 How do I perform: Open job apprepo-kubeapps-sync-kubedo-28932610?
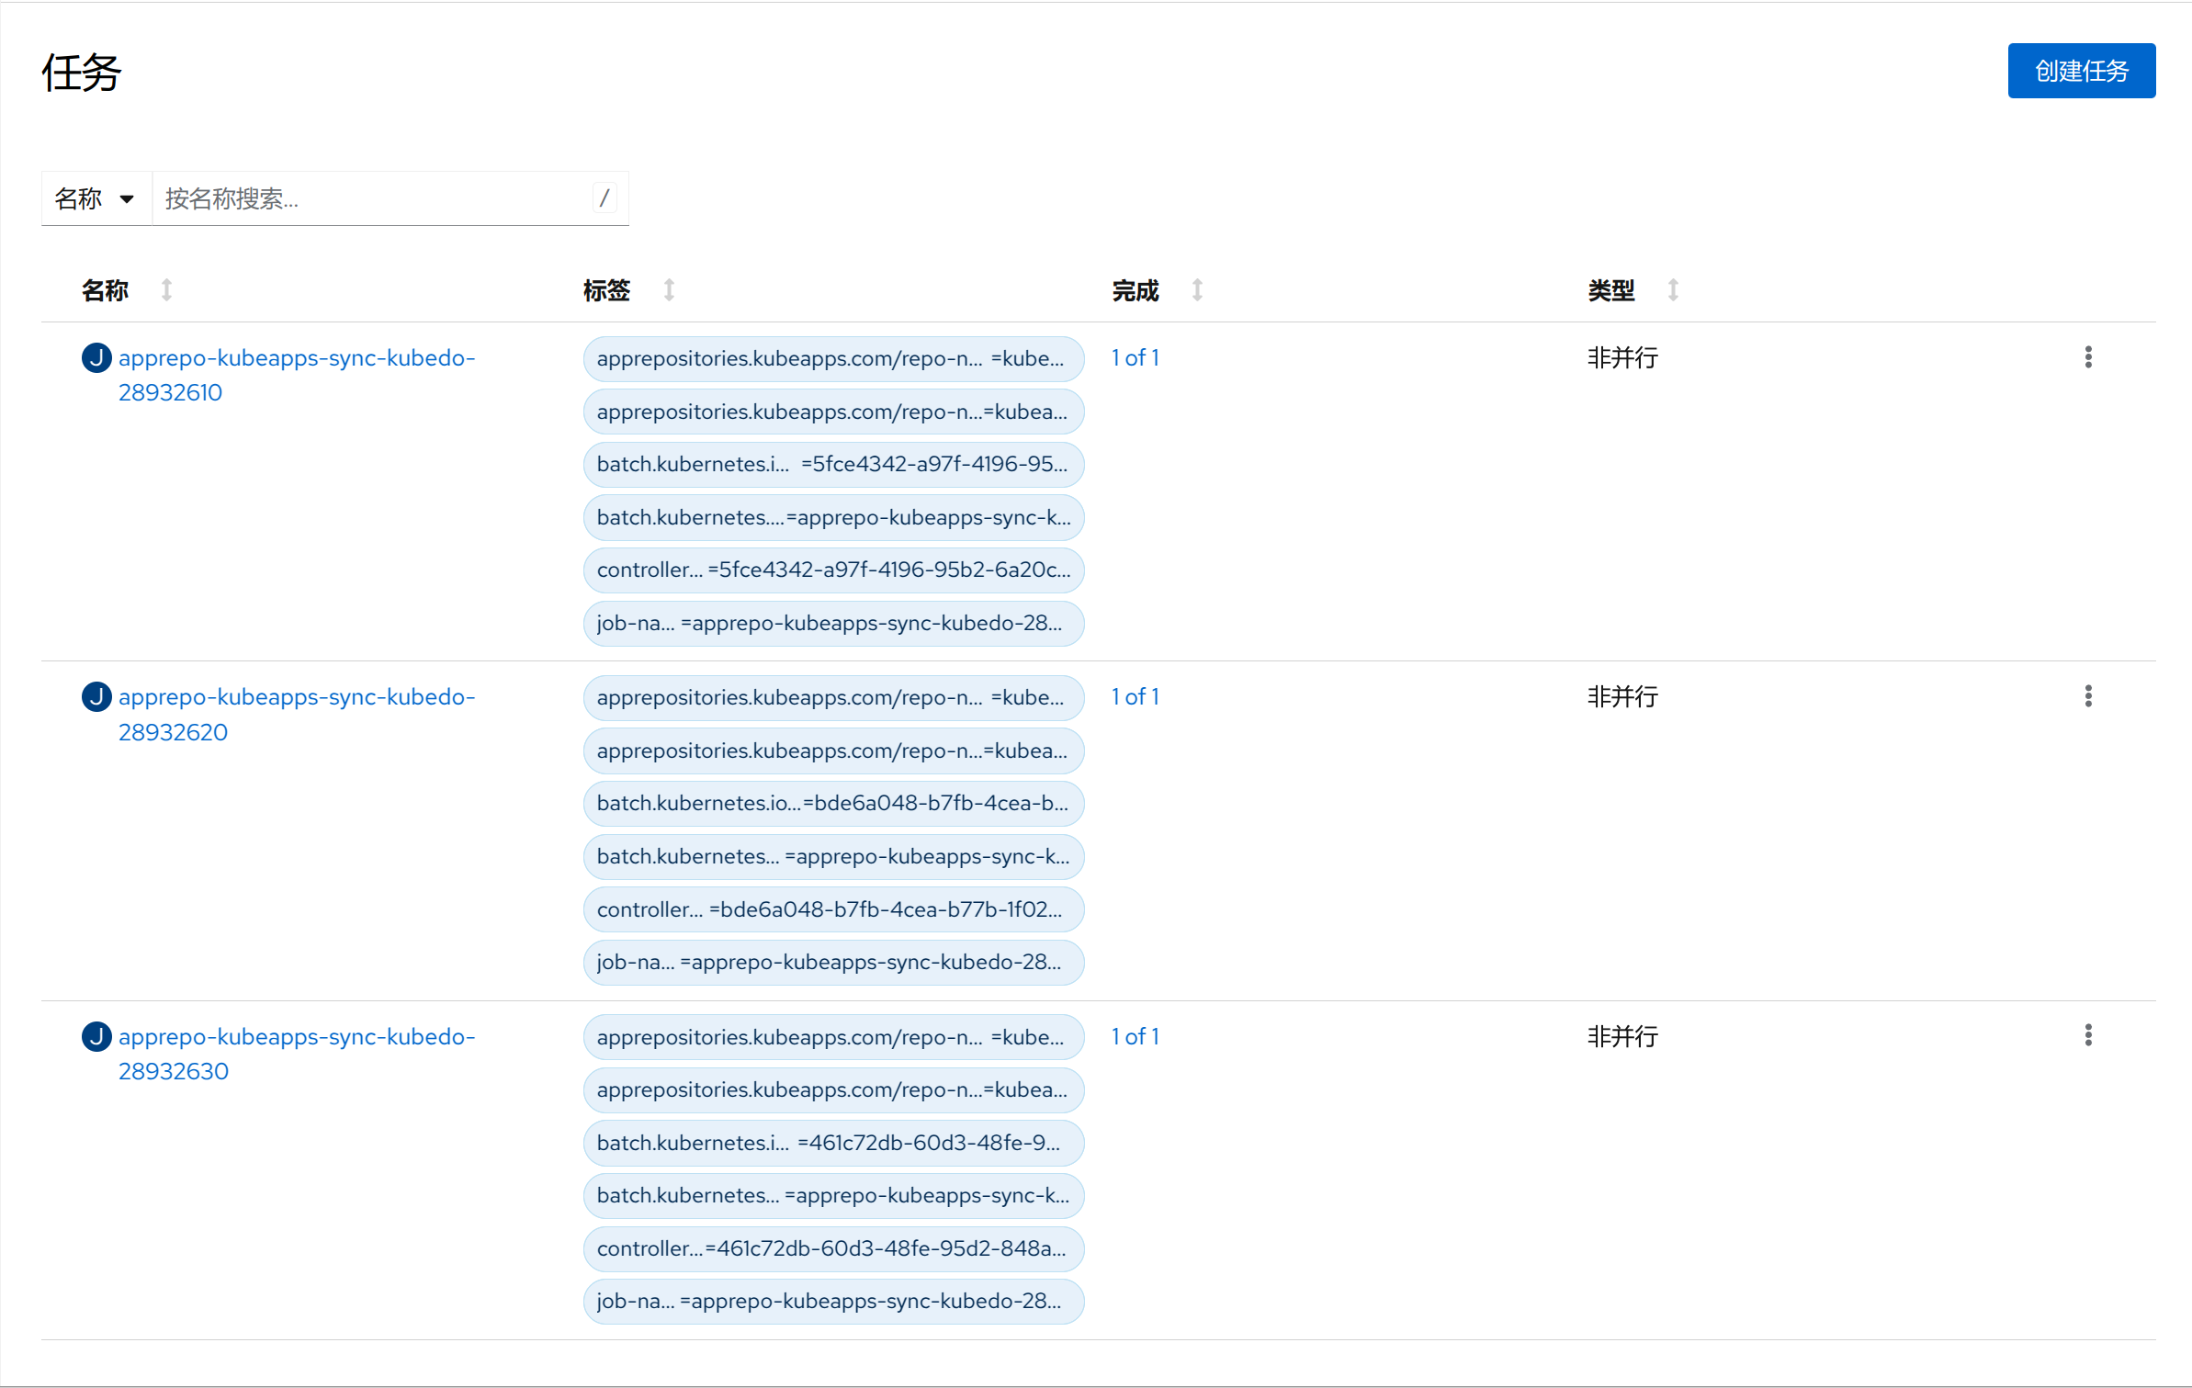296,358
